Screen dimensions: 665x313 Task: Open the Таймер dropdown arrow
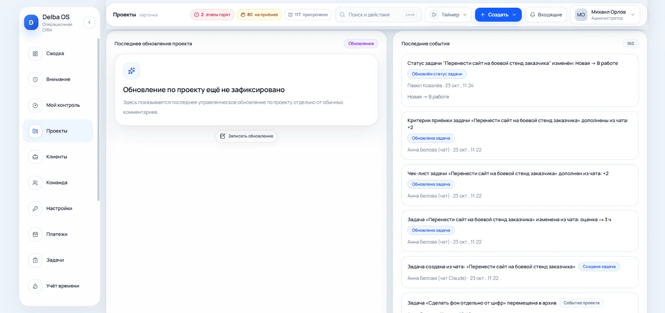coord(465,15)
